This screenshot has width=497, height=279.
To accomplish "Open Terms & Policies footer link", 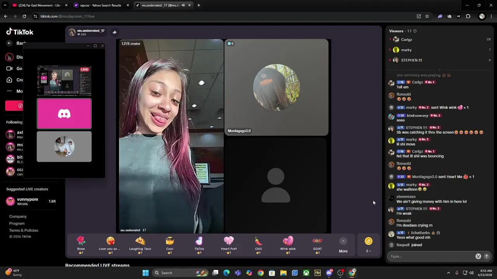I will coord(24,231).
